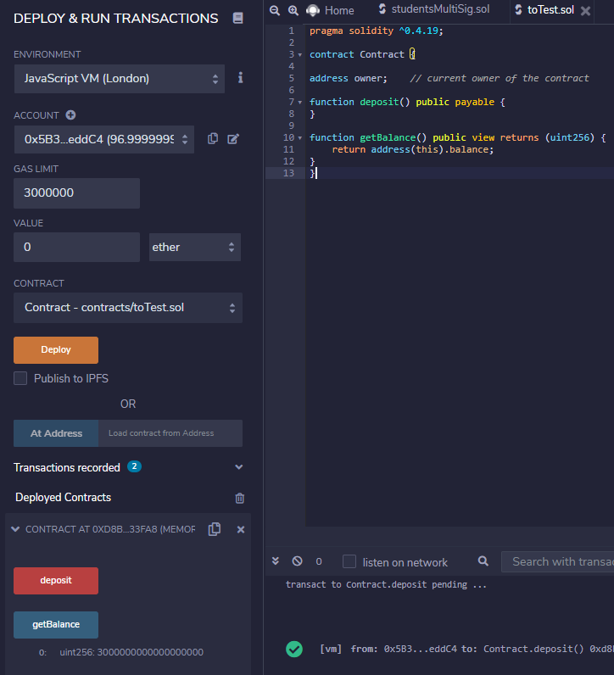Toggle the terminal with double chevron
614x675 pixels.
pyautogui.click(x=276, y=561)
